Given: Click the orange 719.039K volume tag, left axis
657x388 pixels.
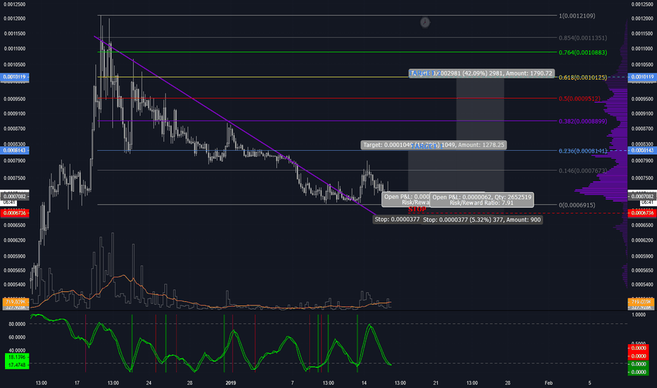Looking at the screenshot, I should click(x=16, y=302).
